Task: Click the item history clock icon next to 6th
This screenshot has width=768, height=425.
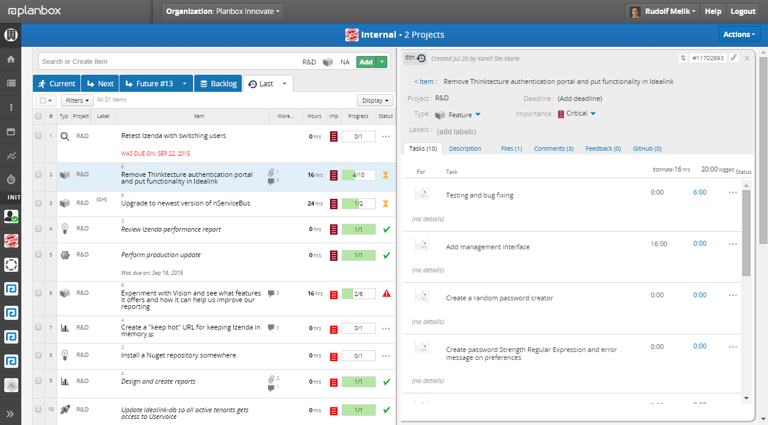Action: (x=421, y=58)
